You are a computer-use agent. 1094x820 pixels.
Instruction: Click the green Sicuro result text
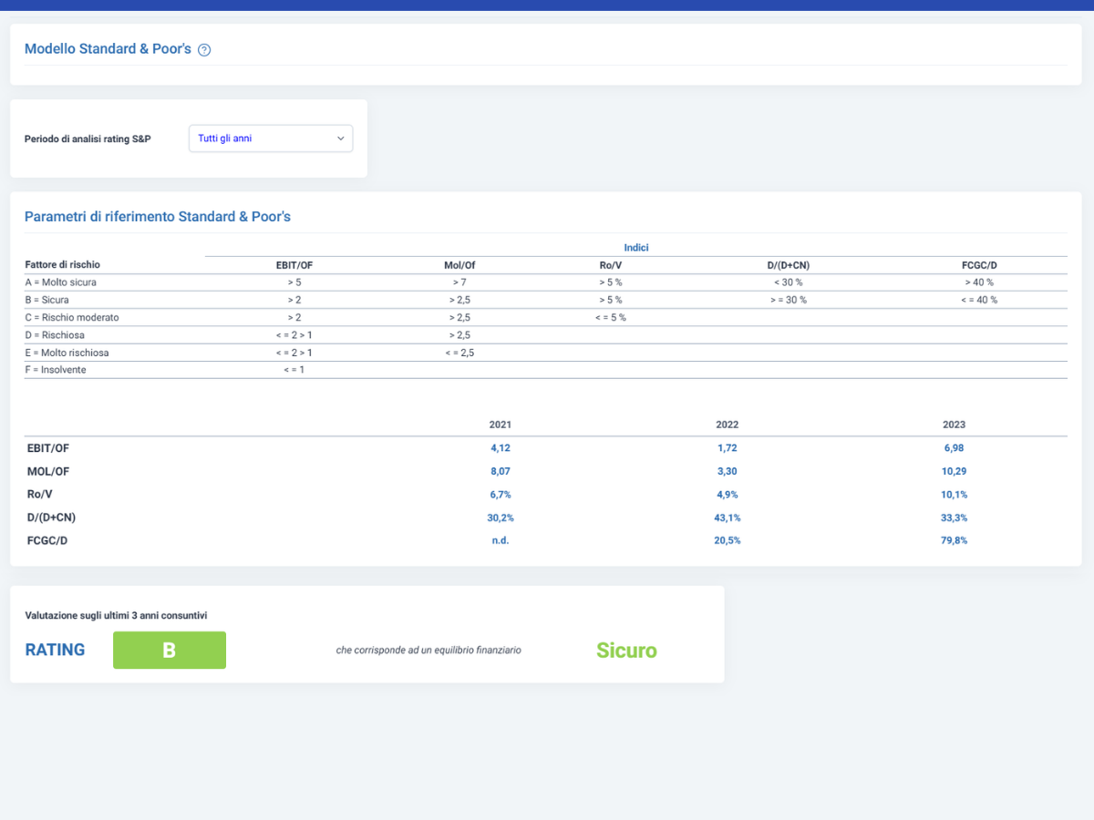coord(626,651)
